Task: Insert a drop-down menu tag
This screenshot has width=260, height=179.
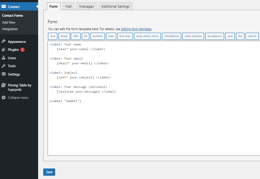Action: pos(147,36)
